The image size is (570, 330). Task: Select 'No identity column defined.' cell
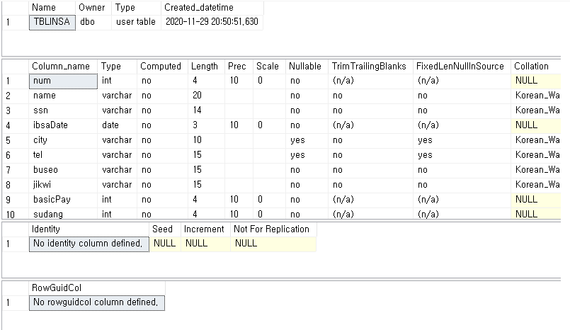point(89,244)
